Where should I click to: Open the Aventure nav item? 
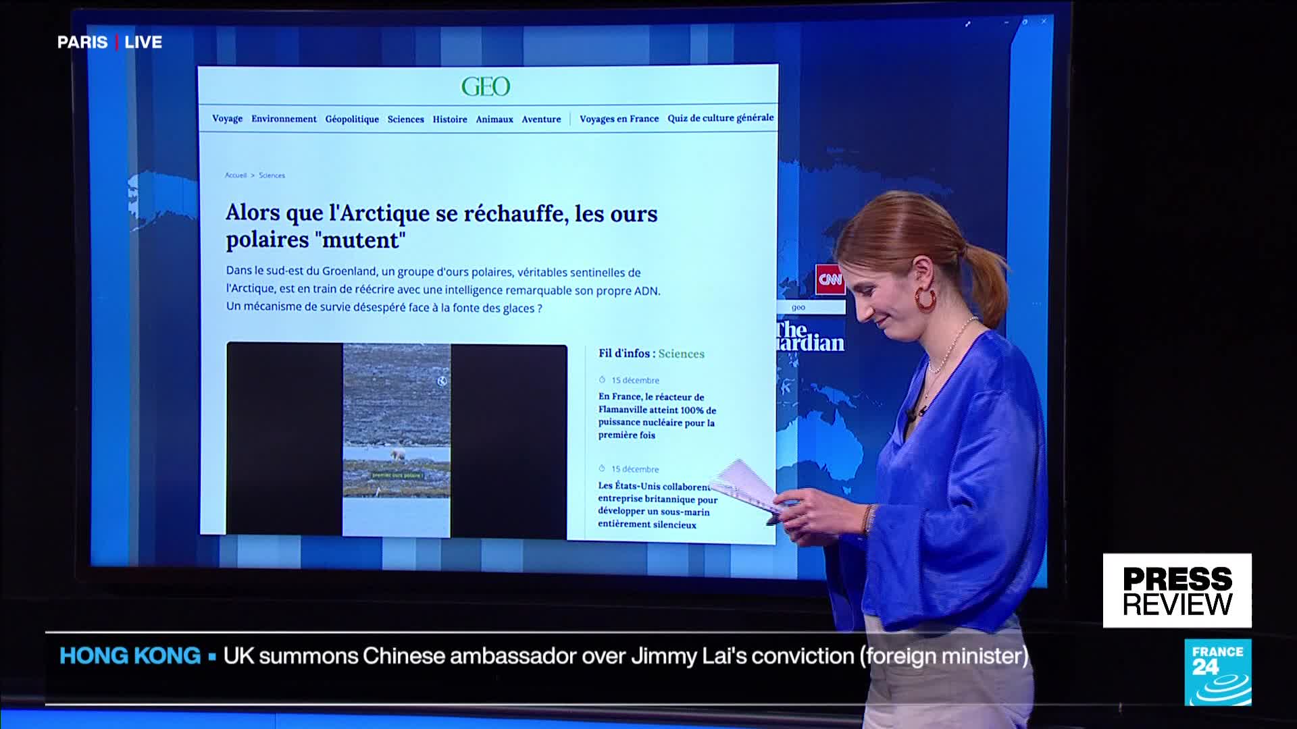tap(541, 119)
